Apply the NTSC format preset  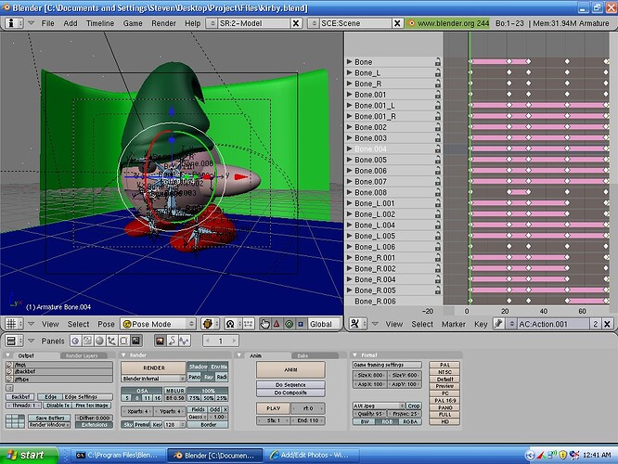pos(444,372)
